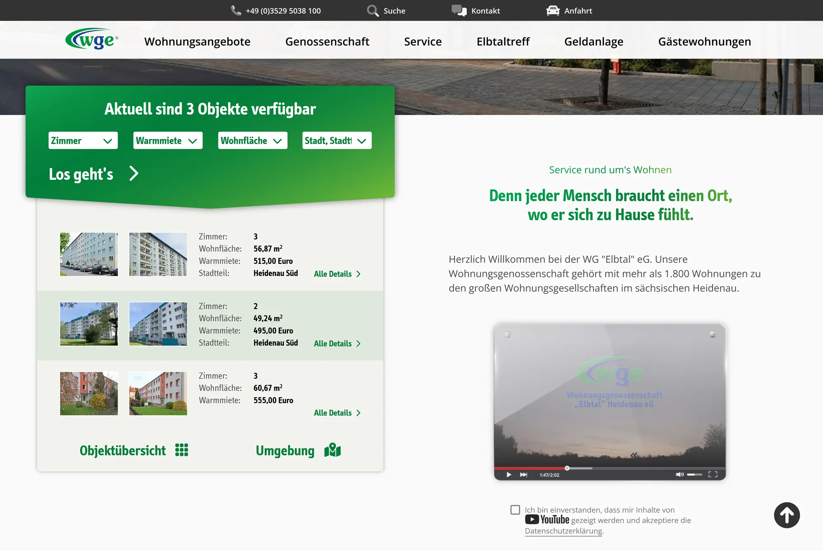Tick the YouTube consent checkbox
This screenshot has width=823, height=551.
click(515, 510)
